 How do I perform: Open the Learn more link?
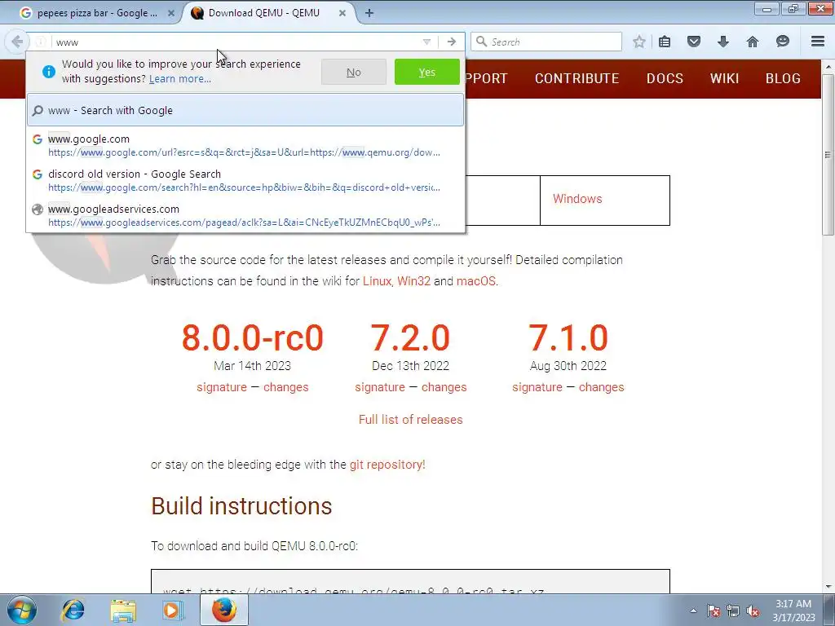click(x=180, y=79)
